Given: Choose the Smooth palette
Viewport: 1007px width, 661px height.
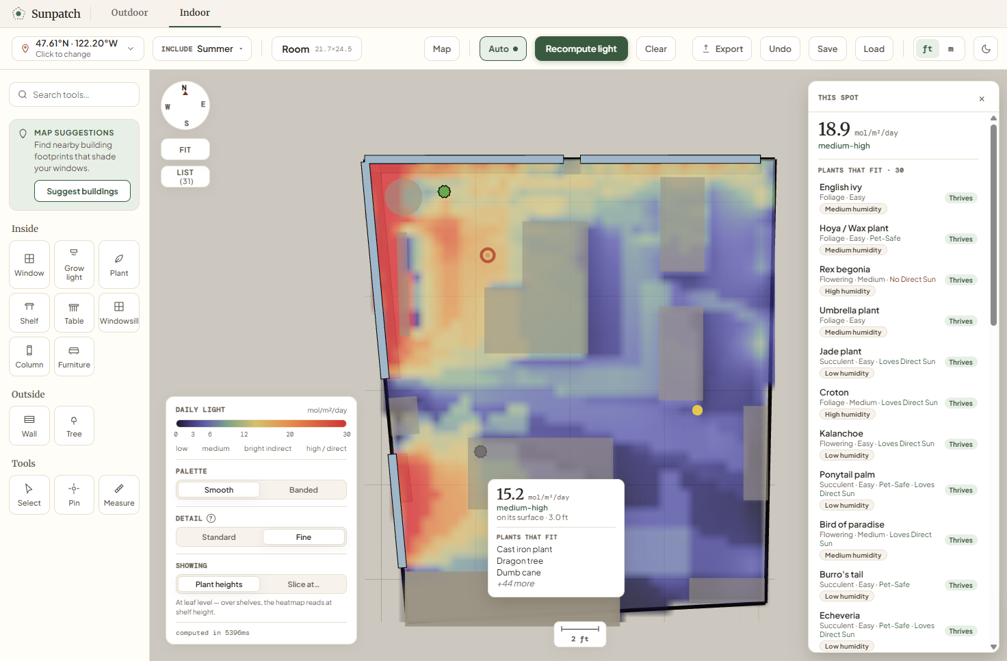Looking at the screenshot, I should coord(219,490).
